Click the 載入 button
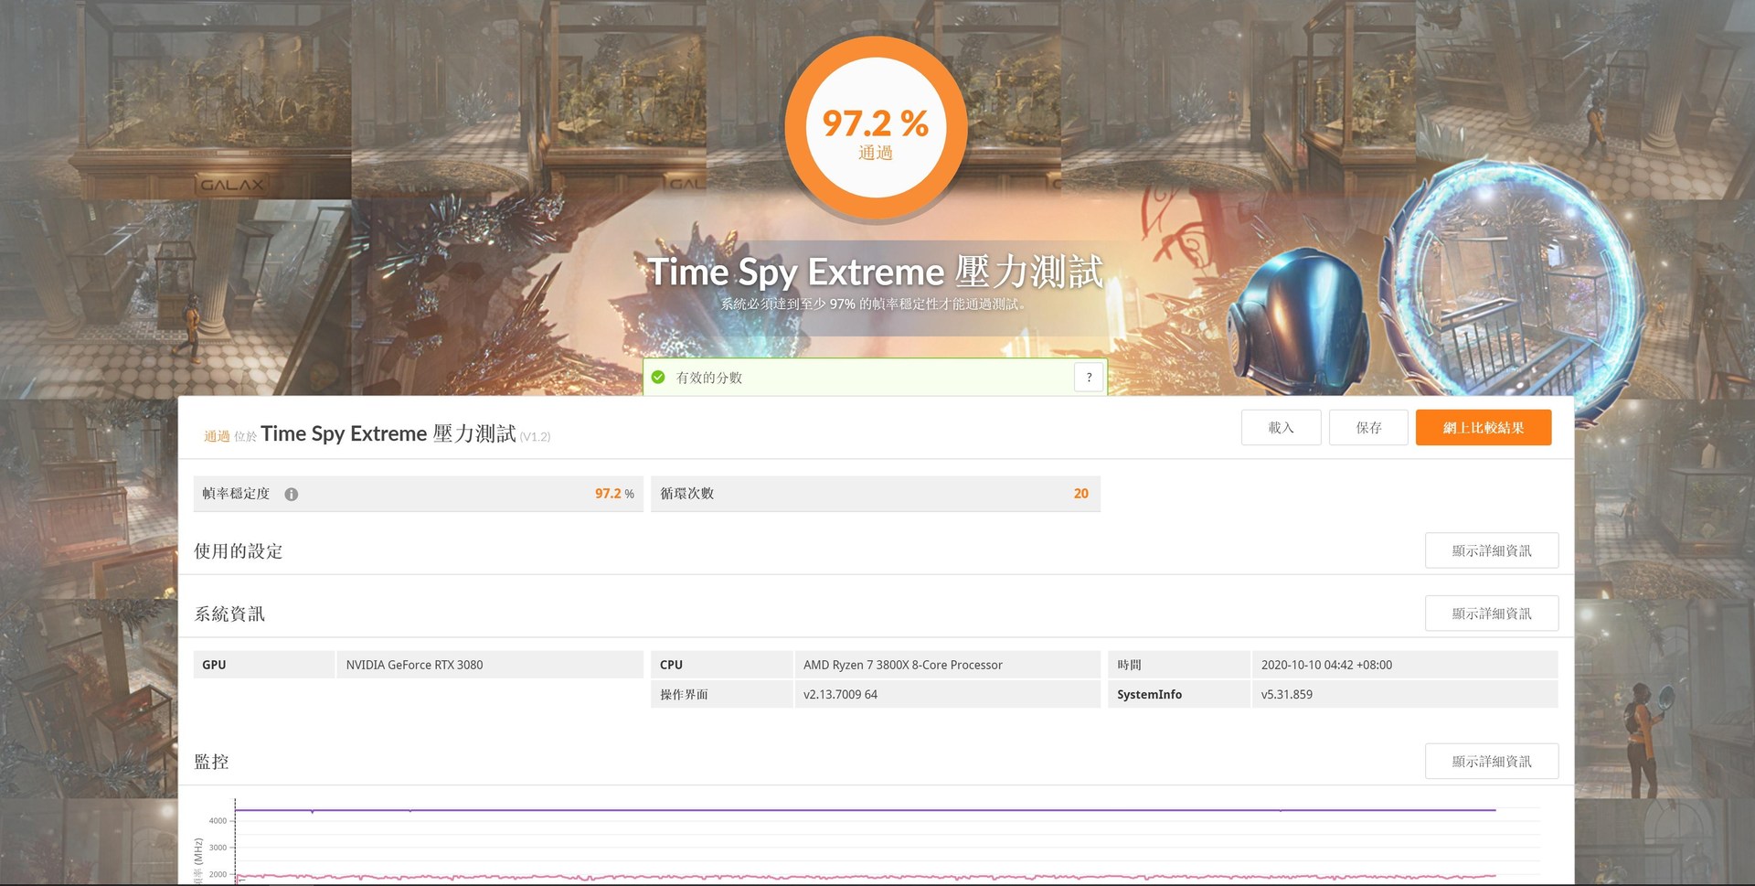 coord(1281,427)
